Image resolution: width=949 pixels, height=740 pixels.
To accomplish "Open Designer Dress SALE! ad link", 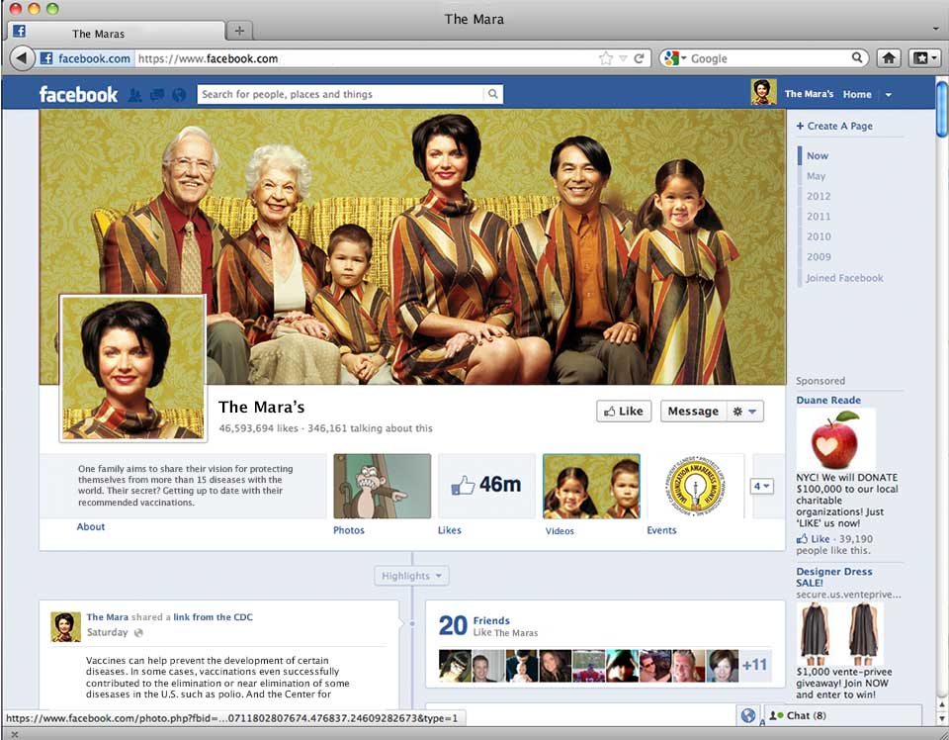I will 834,577.
